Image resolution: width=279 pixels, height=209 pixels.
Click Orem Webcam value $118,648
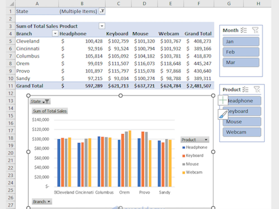[x=170, y=64]
